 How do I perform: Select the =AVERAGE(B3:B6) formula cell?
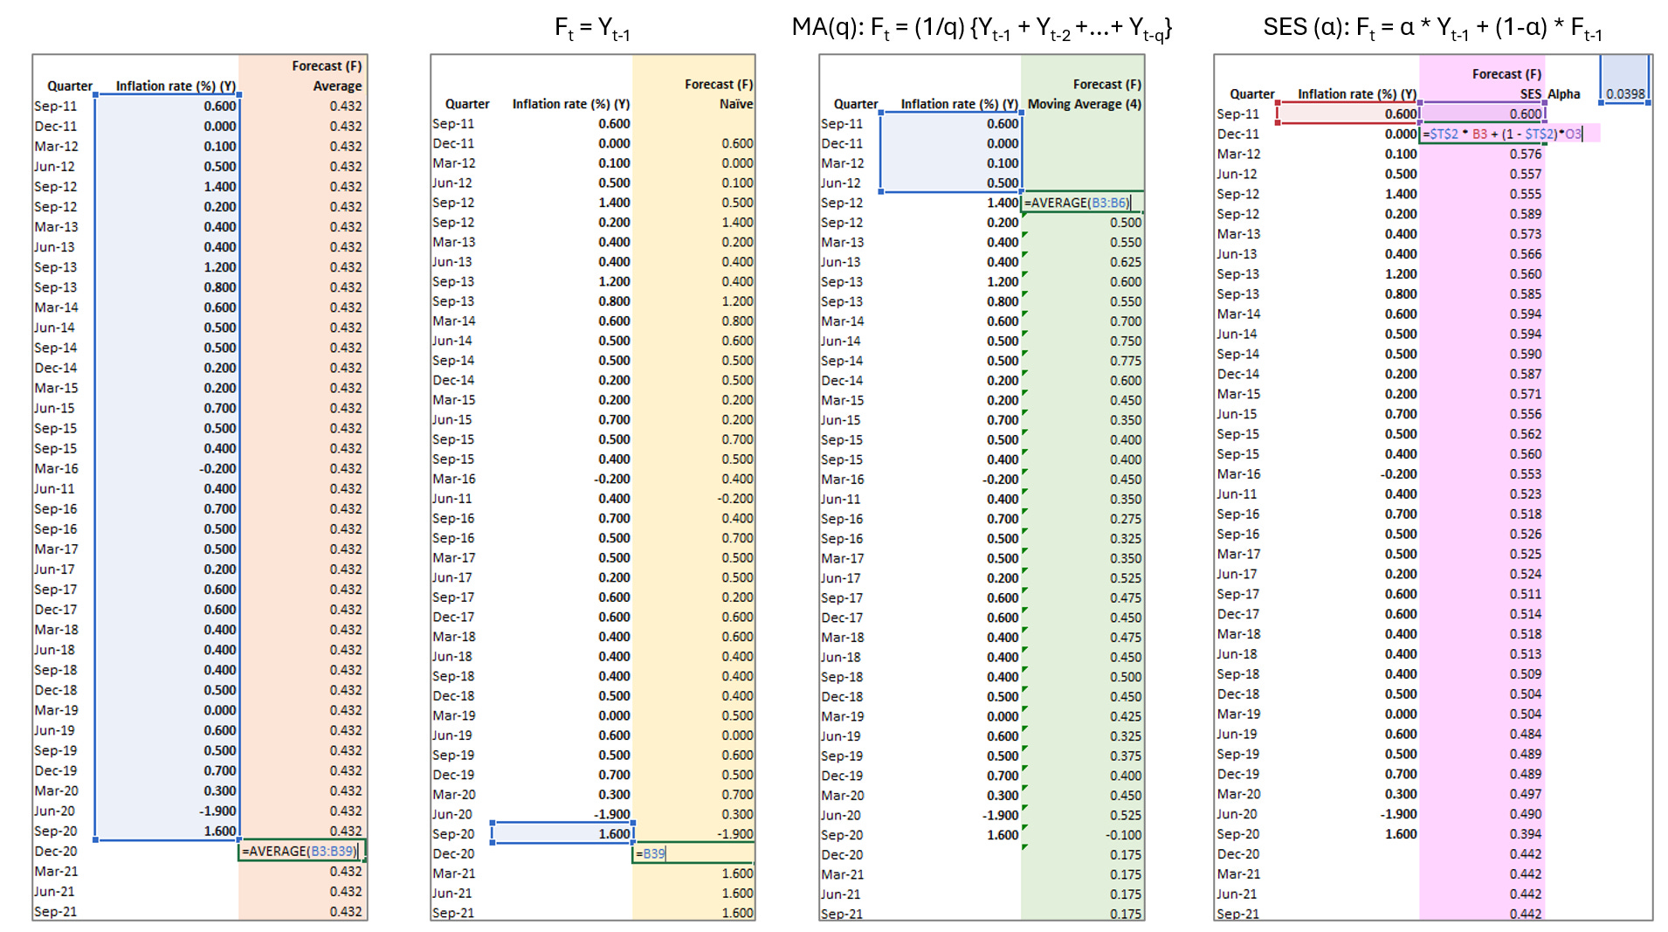[x=1082, y=203]
